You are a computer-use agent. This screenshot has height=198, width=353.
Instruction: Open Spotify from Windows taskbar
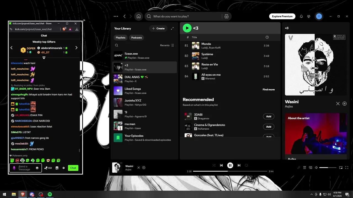(50, 194)
